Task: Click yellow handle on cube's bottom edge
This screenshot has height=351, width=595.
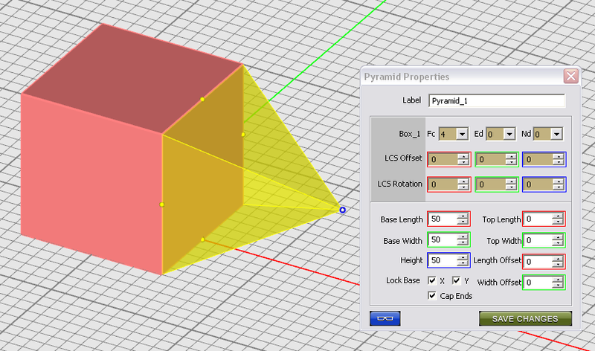Action: tap(202, 239)
